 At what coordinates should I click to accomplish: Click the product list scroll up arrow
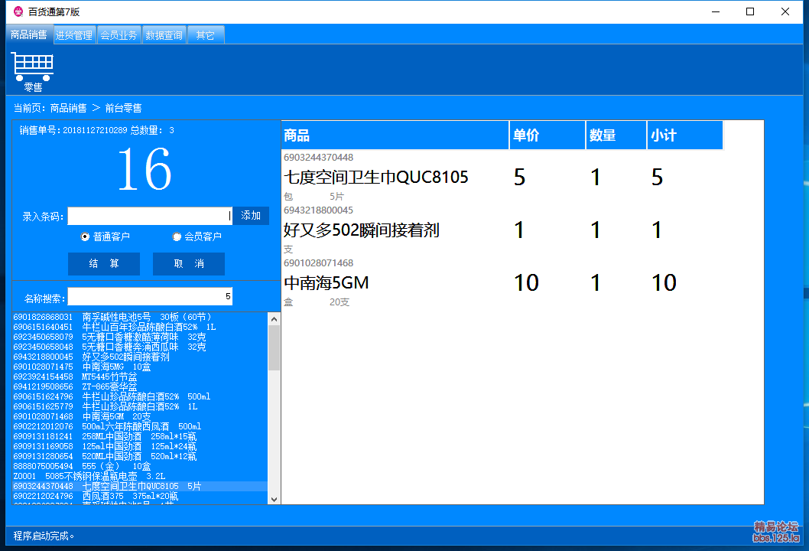[x=274, y=319]
